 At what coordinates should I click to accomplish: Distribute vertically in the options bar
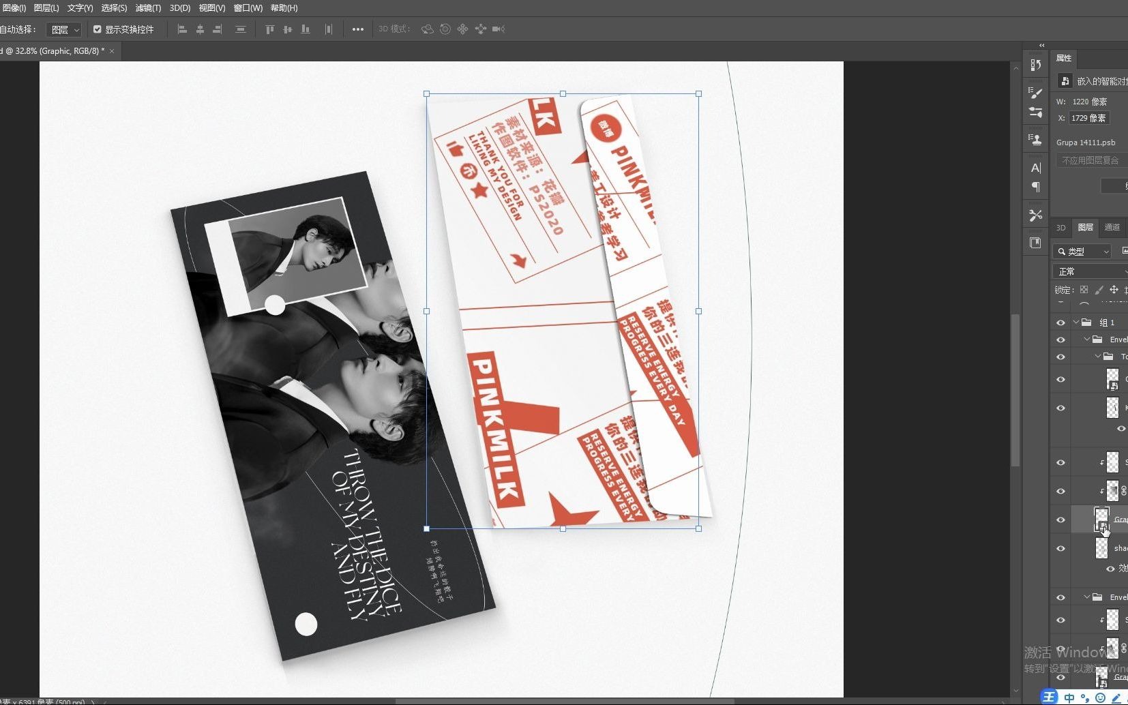(x=240, y=29)
